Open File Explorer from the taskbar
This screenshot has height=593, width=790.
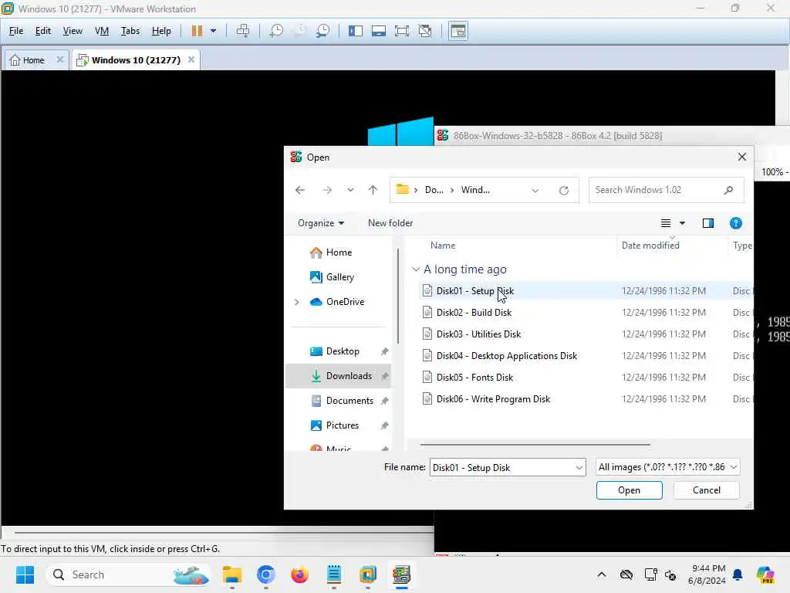[232, 574]
